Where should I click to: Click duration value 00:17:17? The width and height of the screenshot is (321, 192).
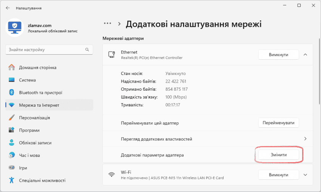point(173,105)
